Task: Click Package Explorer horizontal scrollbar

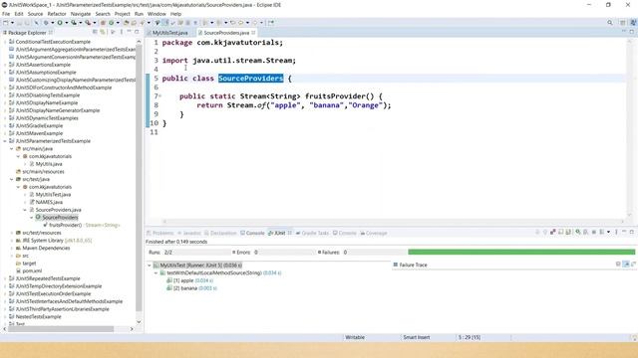Action: tap(61, 329)
